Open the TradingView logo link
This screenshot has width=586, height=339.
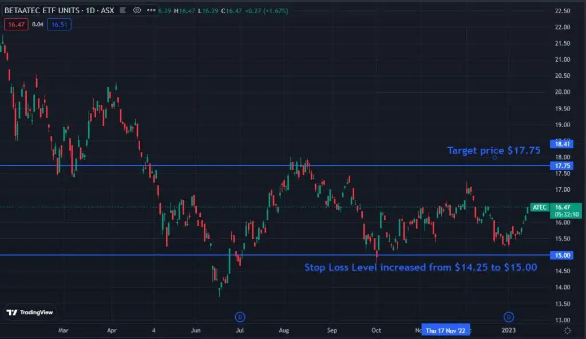30,313
